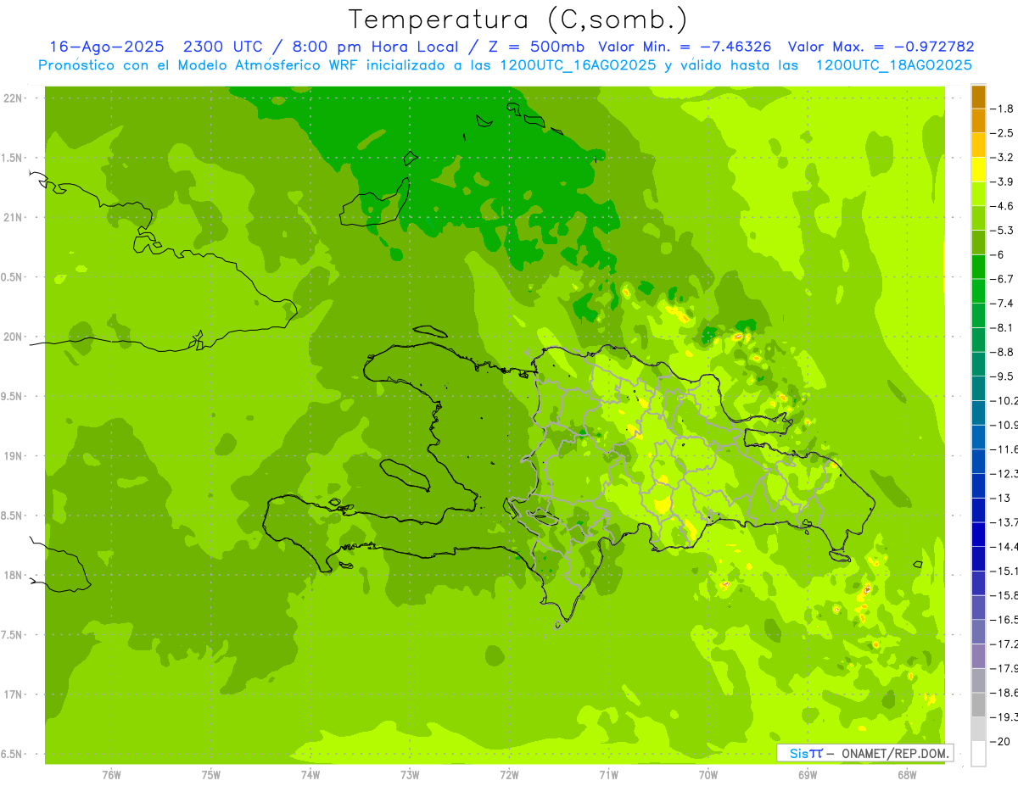Image resolution: width=1018 pixels, height=786 pixels.
Task: Click the '-20' colorbar label
Action: (1000, 741)
